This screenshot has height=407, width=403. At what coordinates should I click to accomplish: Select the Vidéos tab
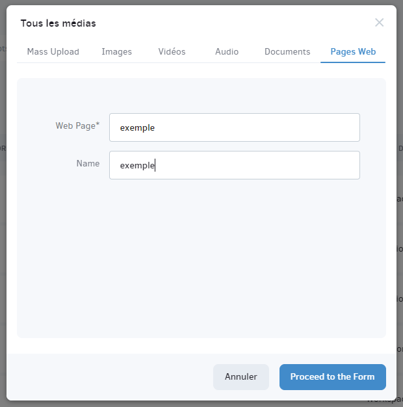pos(172,51)
